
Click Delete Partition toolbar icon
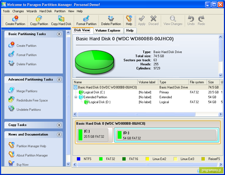111,19
